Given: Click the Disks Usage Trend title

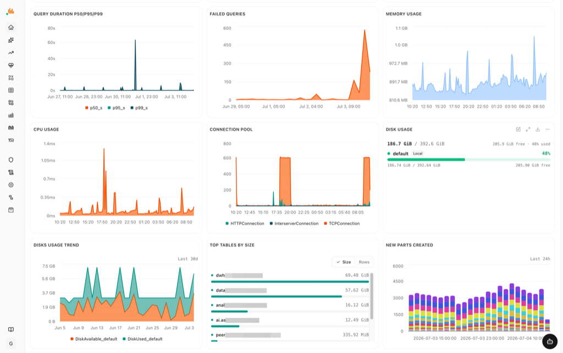Looking at the screenshot, I should pos(56,245).
